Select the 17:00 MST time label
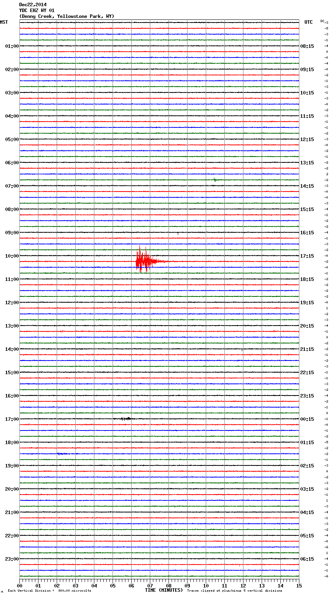 [x=12, y=419]
